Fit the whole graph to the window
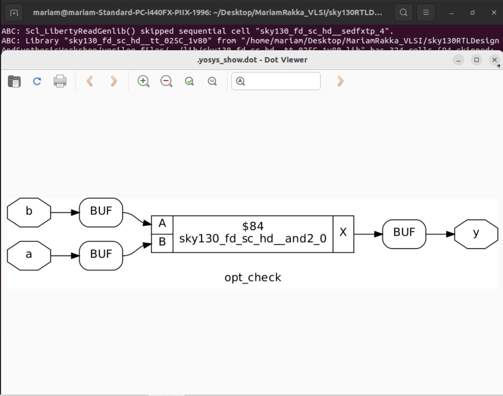Viewport: 503px width, 396px height. pyautogui.click(x=189, y=81)
